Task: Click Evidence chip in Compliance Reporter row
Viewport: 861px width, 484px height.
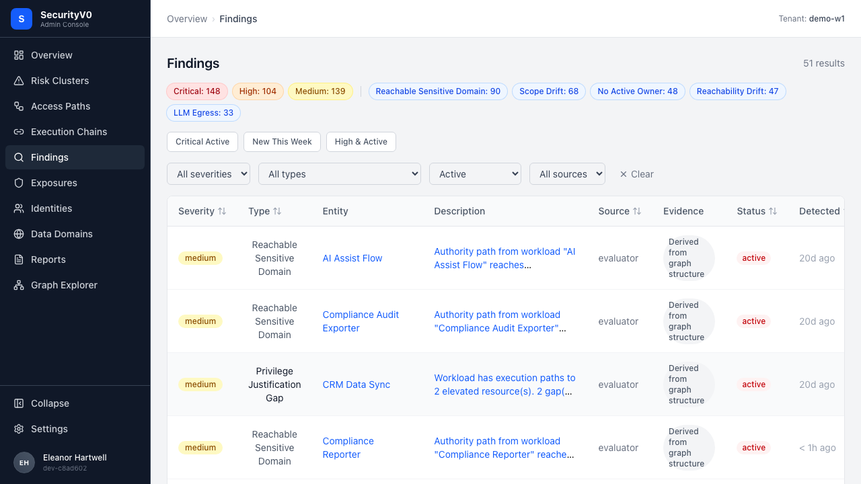Action: (689, 448)
